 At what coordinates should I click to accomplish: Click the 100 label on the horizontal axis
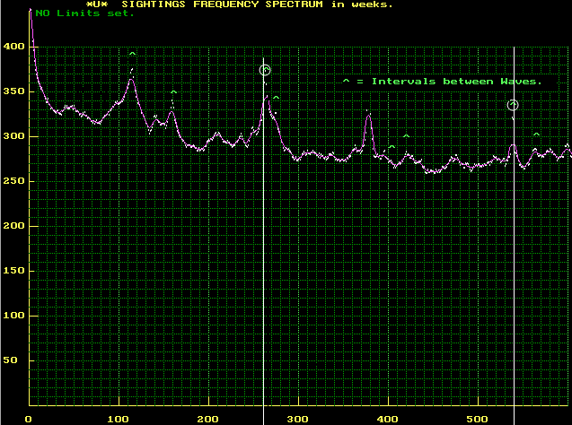[x=119, y=419]
